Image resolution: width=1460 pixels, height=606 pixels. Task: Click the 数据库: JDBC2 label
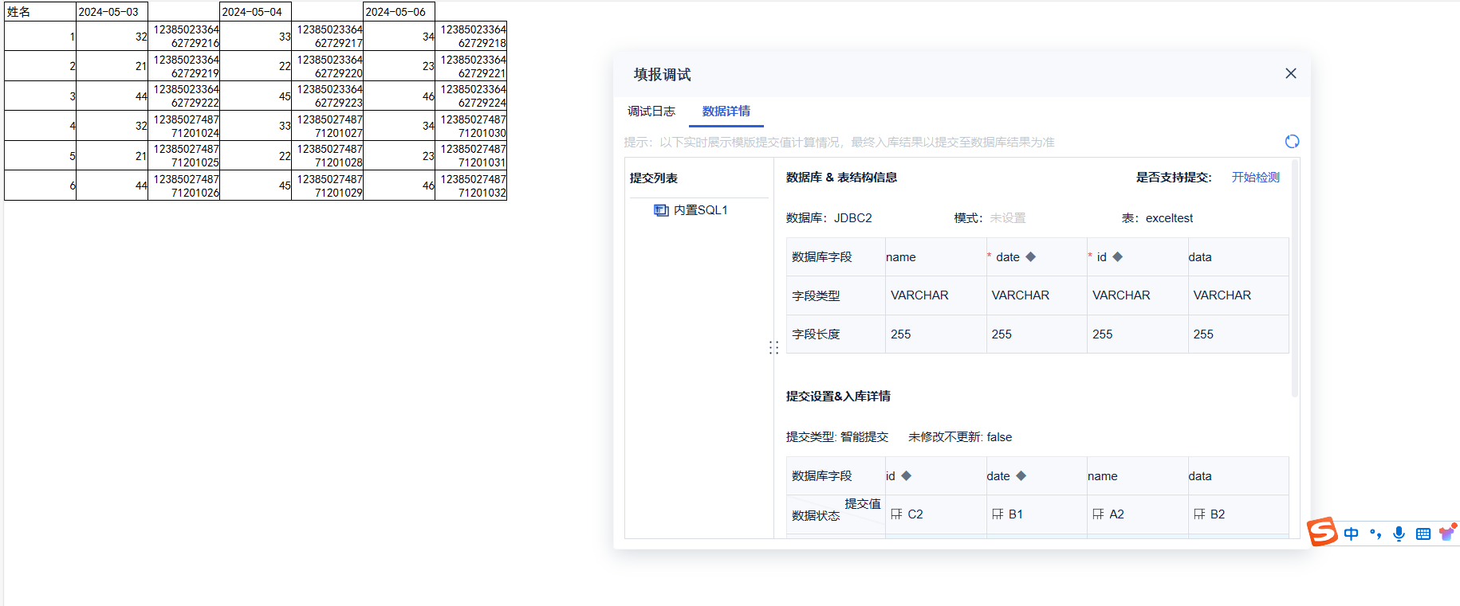tap(828, 218)
